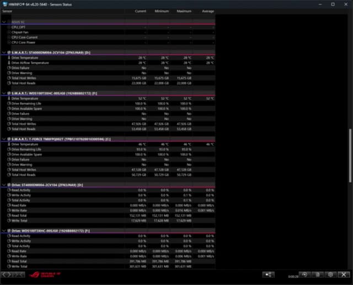Select Read Total row under Drive WDS100T3XHC [F:]
The height and width of the screenshot is (285, 353).
[108, 261]
